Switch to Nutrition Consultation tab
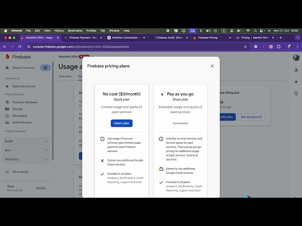 coord(126,38)
